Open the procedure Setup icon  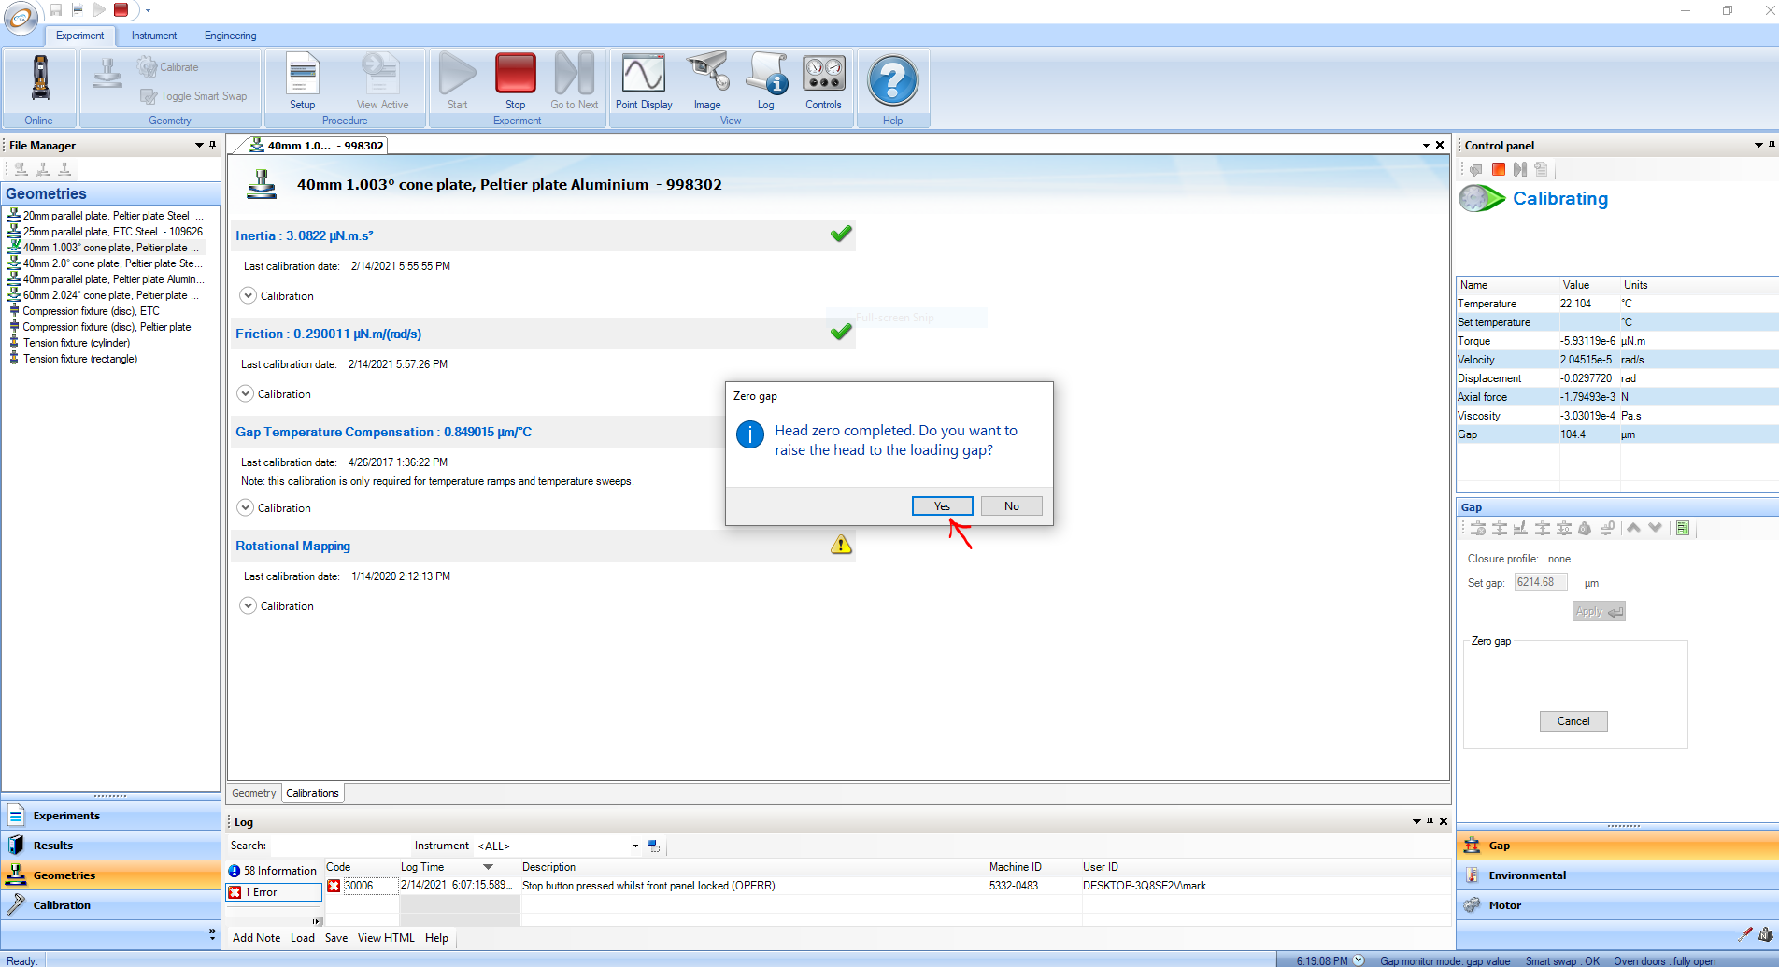click(303, 75)
